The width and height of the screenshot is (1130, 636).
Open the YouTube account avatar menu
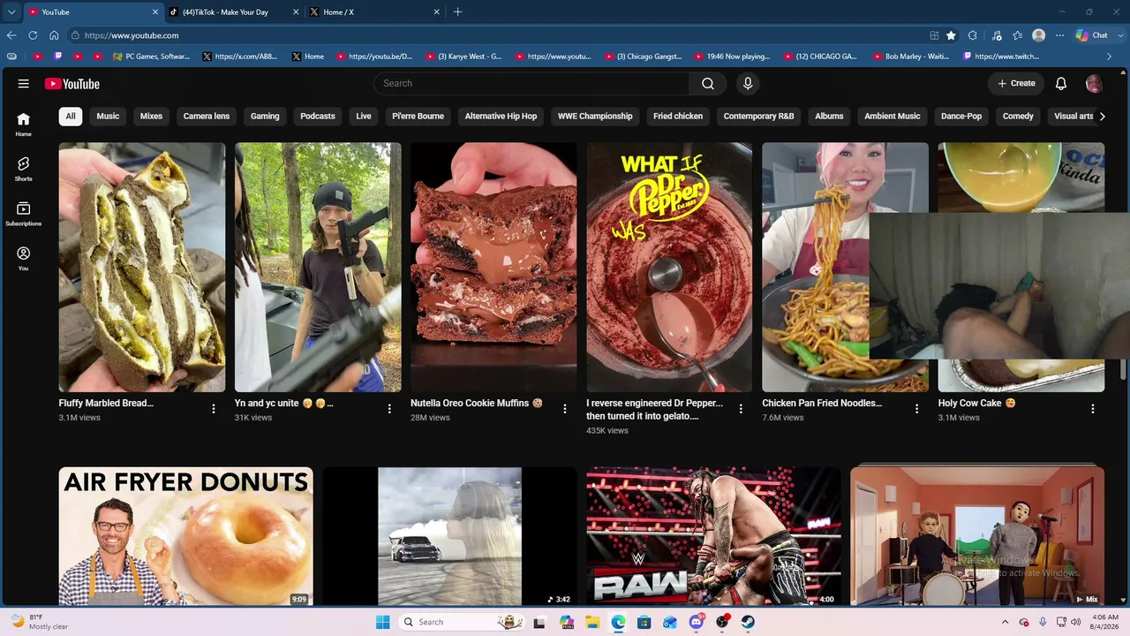(x=1094, y=84)
